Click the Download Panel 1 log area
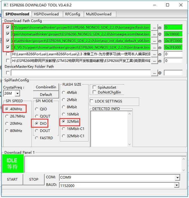This screenshot has height=198, width=189. (103, 164)
